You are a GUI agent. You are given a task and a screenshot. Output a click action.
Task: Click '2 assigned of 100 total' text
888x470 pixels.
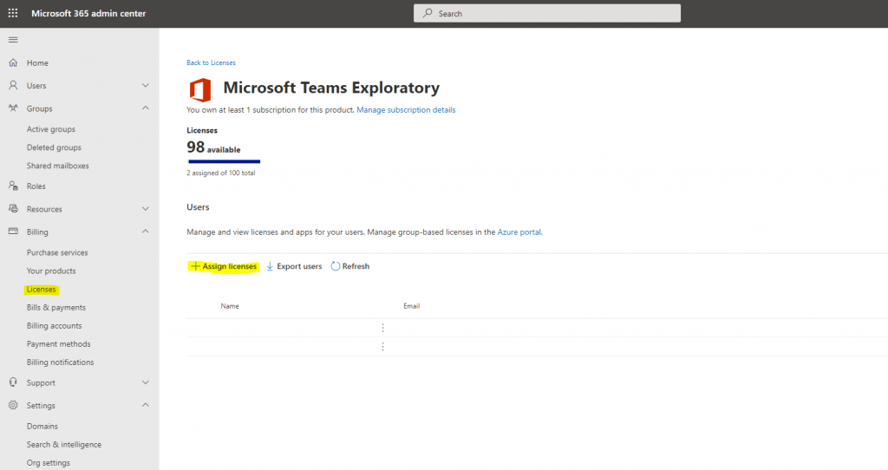pos(221,173)
